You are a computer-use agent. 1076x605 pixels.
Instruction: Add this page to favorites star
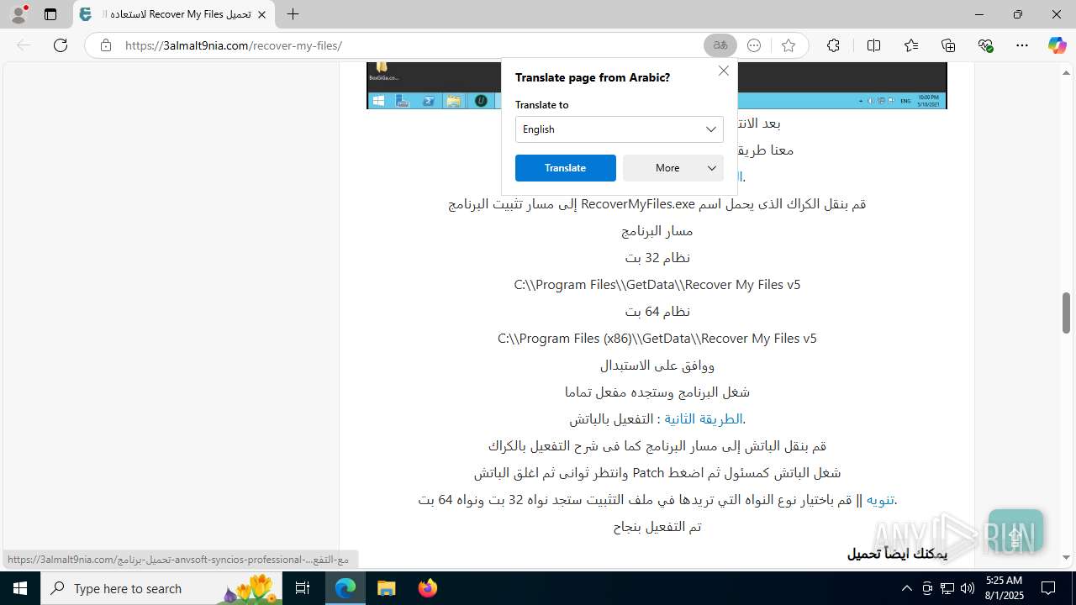click(x=789, y=45)
